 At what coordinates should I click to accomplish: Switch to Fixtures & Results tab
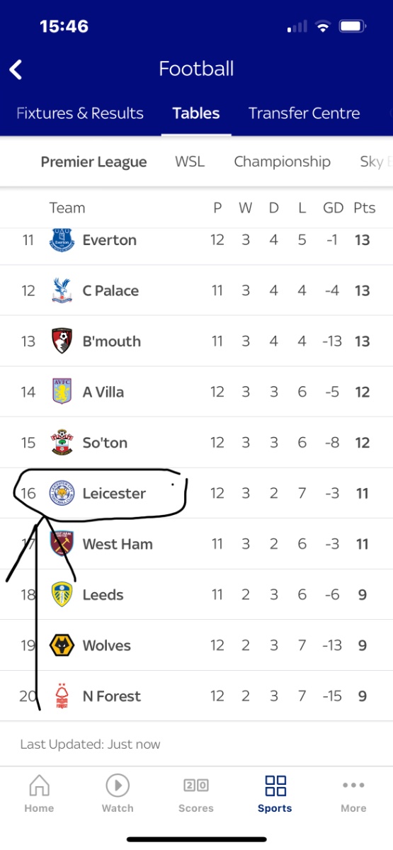pyautogui.click(x=80, y=113)
